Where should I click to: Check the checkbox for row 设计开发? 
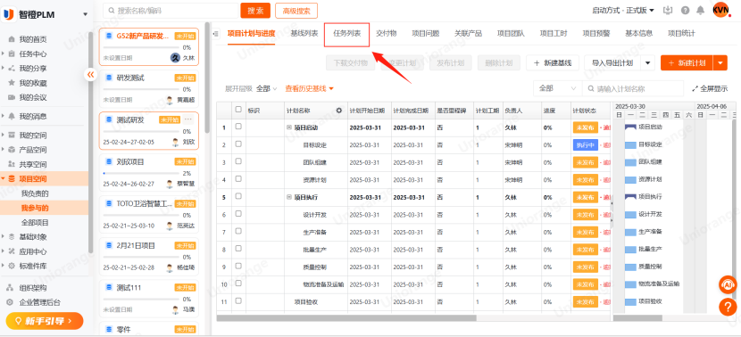(x=238, y=214)
